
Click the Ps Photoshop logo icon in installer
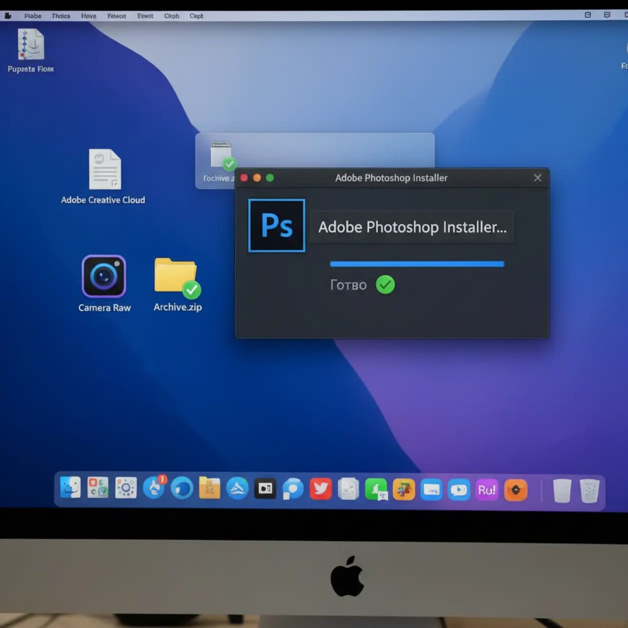[276, 226]
